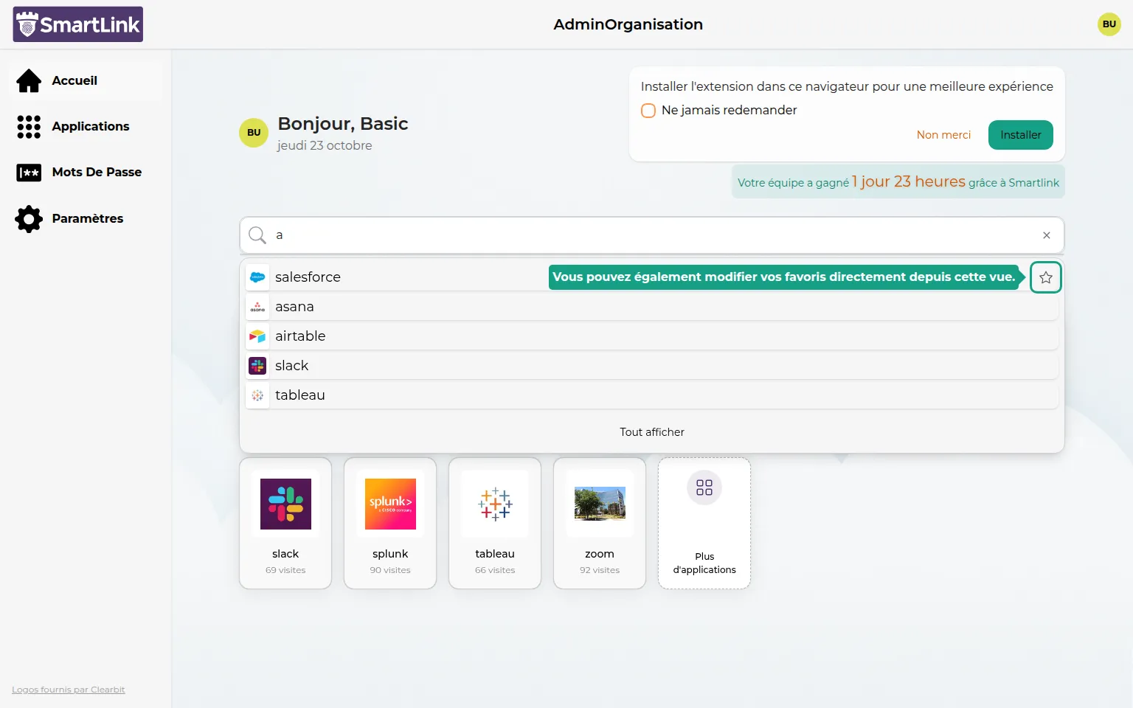Open Applications from the sidebar
The image size is (1133, 708).
pos(90,127)
